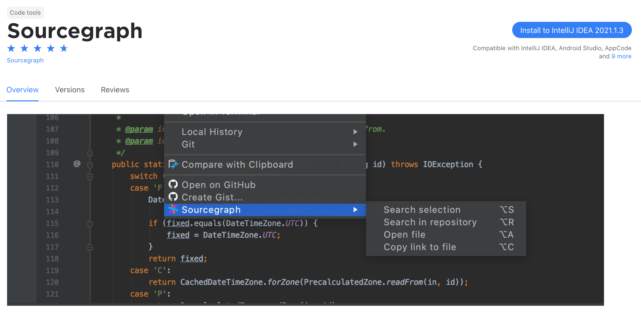The height and width of the screenshot is (323, 641).
Task: Expand the Git submenu arrow
Action: tap(355, 144)
